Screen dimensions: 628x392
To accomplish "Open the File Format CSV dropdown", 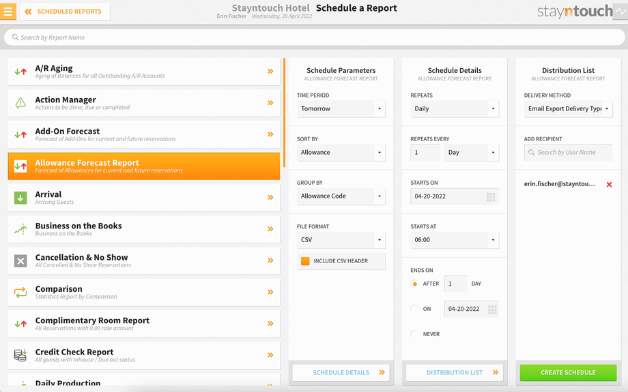I will pos(341,240).
